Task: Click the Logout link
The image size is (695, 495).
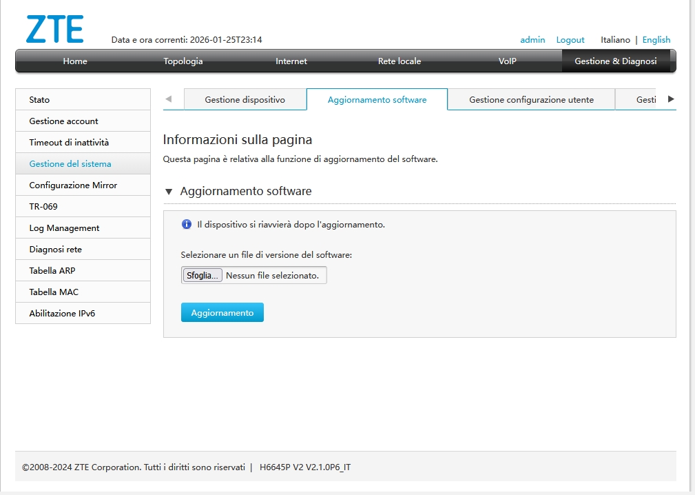Action: pyautogui.click(x=570, y=40)
